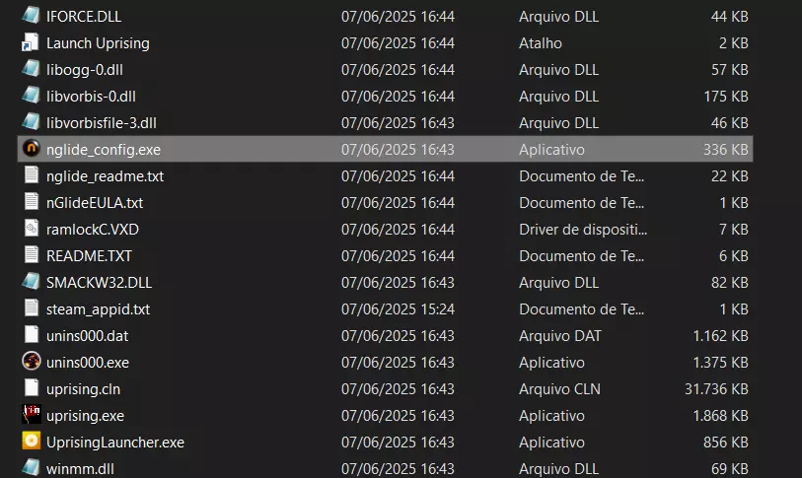The image size is (802, 478).
Task: Select the UprisingLauncher.exe file name
Action: click(115, 443)
